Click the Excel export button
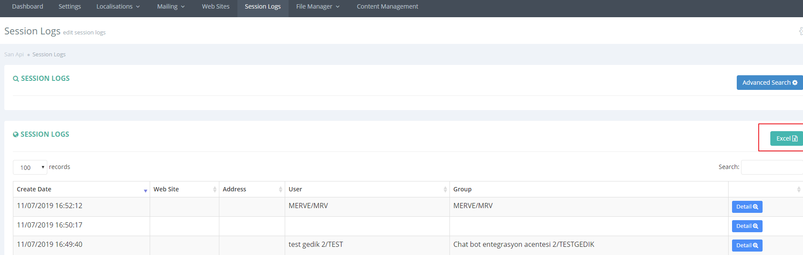This screenshot has height=255, width=803. point(786,138)
